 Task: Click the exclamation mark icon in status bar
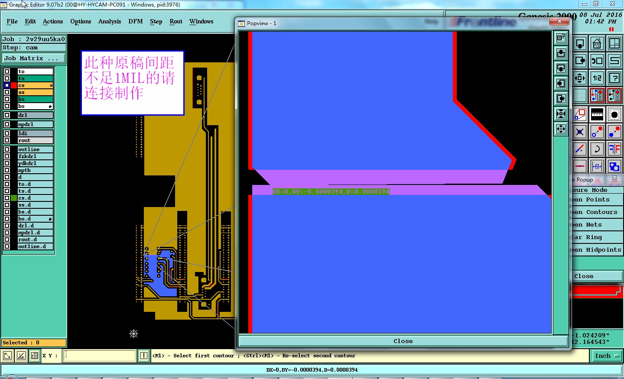point(144,356)
